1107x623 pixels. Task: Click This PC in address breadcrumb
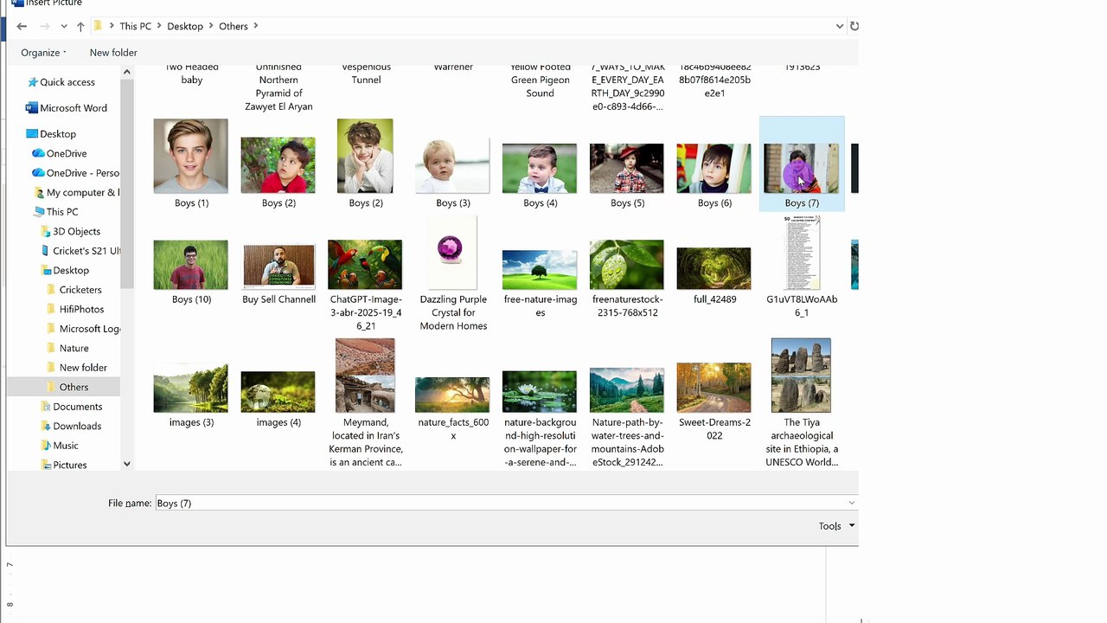tap(135, 26)
